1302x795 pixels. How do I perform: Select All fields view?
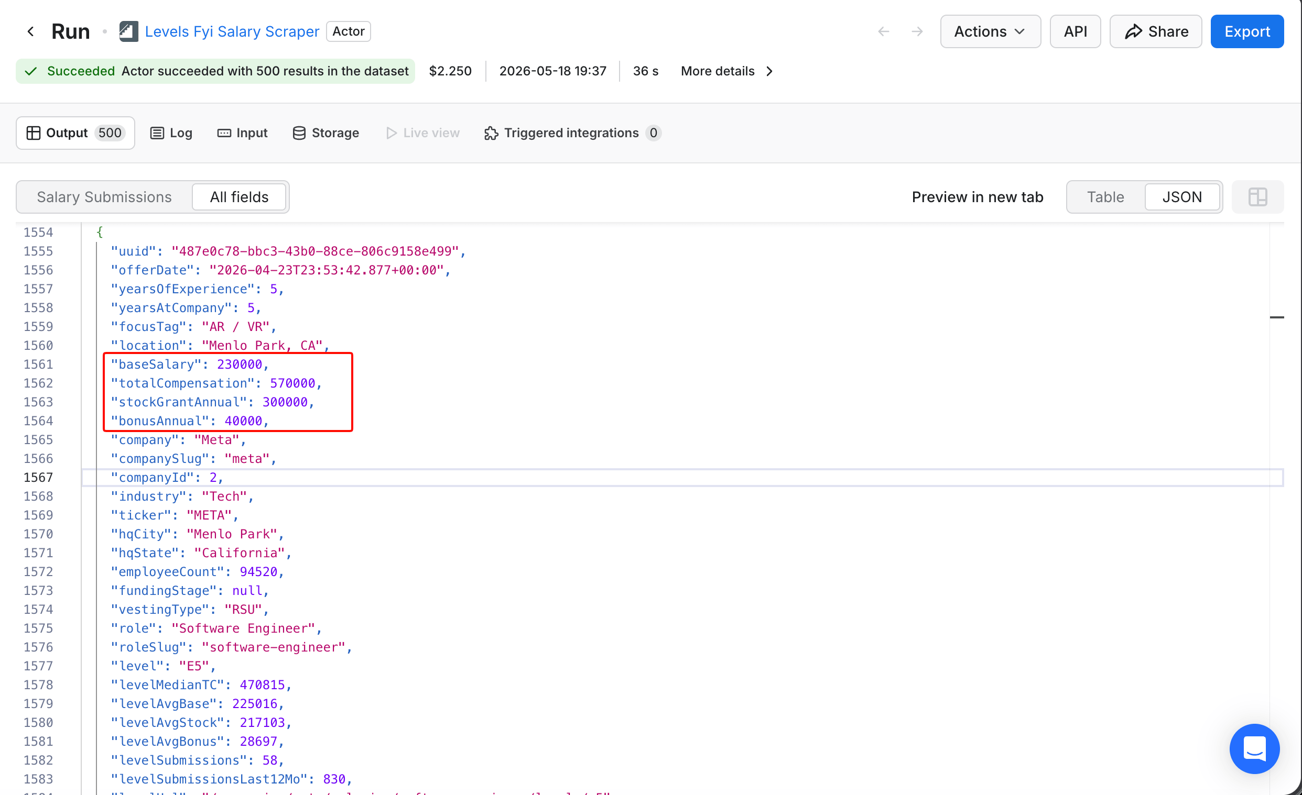pyautogui.click(x=239, y=197)
